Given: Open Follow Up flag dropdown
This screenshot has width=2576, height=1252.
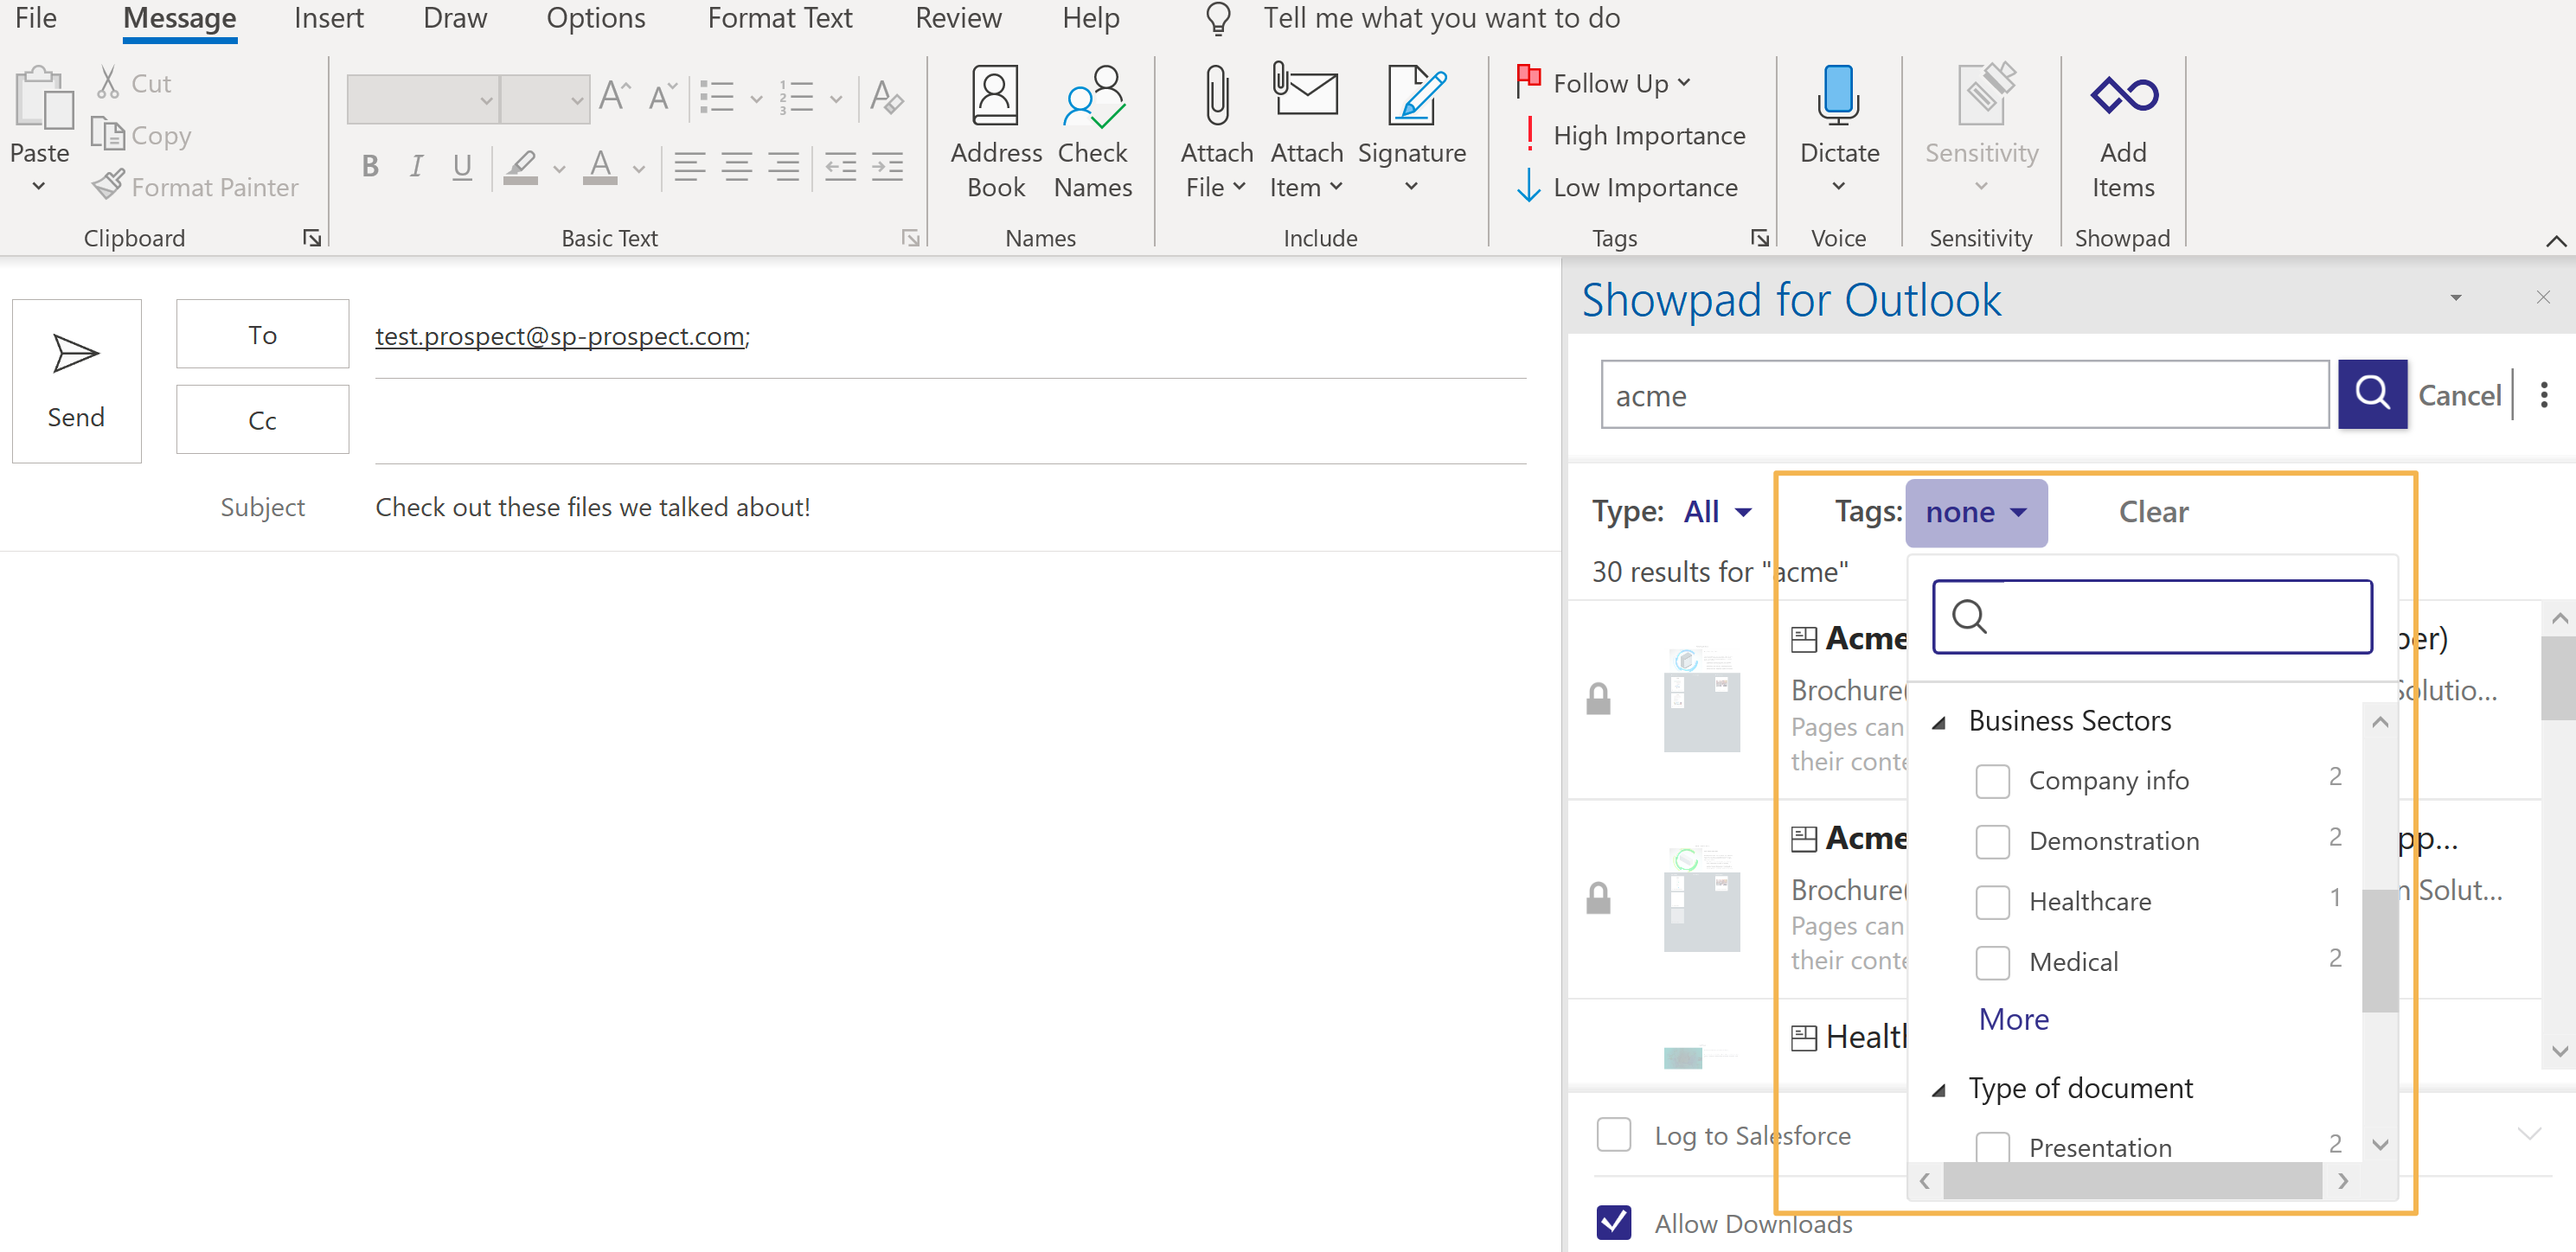Looking at the screenshot, I should [x=1604, y=83].
